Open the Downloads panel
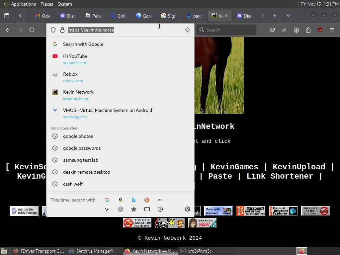 [284, 30]
